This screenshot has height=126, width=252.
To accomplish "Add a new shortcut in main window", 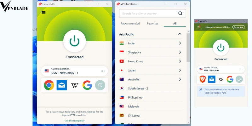I will coord(100,85).
